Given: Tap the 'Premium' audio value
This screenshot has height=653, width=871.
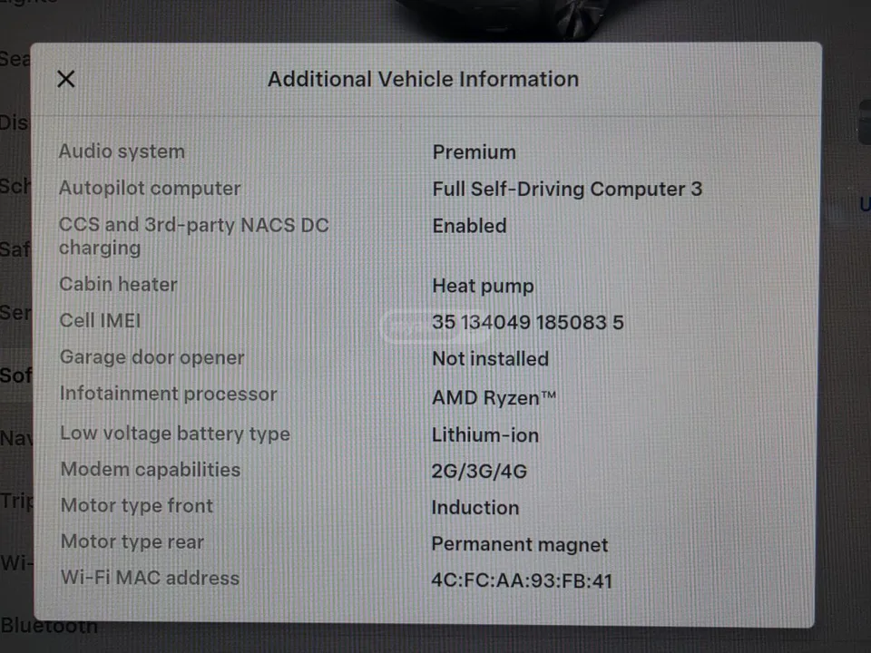Looking at the screenshot, I should click(x=475, y=152).
